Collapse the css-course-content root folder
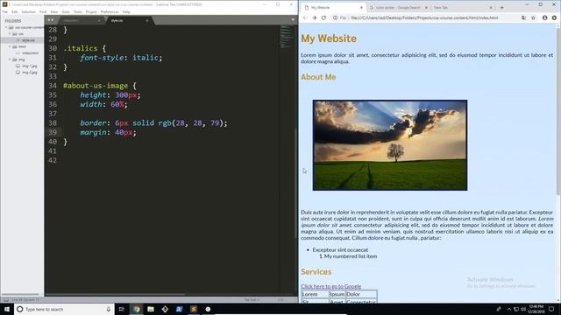 [x=6, y=27]
